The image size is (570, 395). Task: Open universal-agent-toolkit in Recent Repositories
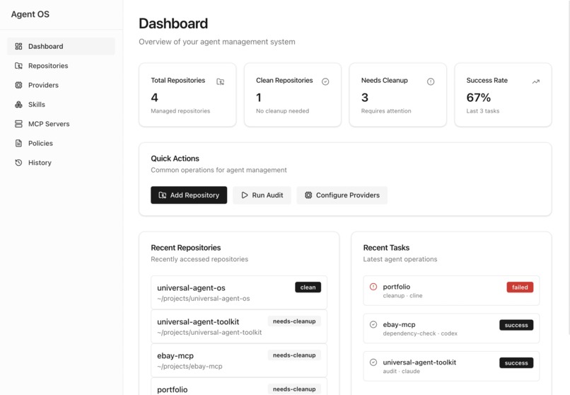coord(239,326)
